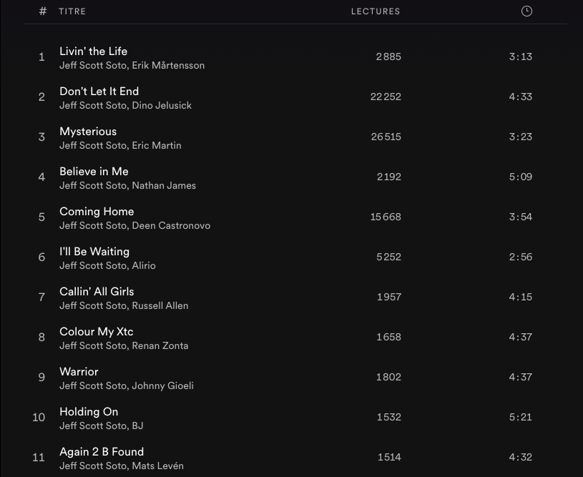The image size is (583, 477).
Task: Open artist link Dino Jelusick
Action: pos(162,106)
